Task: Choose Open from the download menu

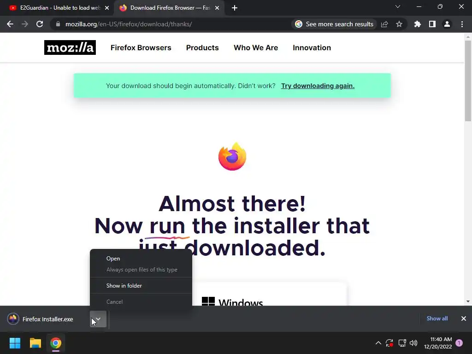Action: click(141, 259)
